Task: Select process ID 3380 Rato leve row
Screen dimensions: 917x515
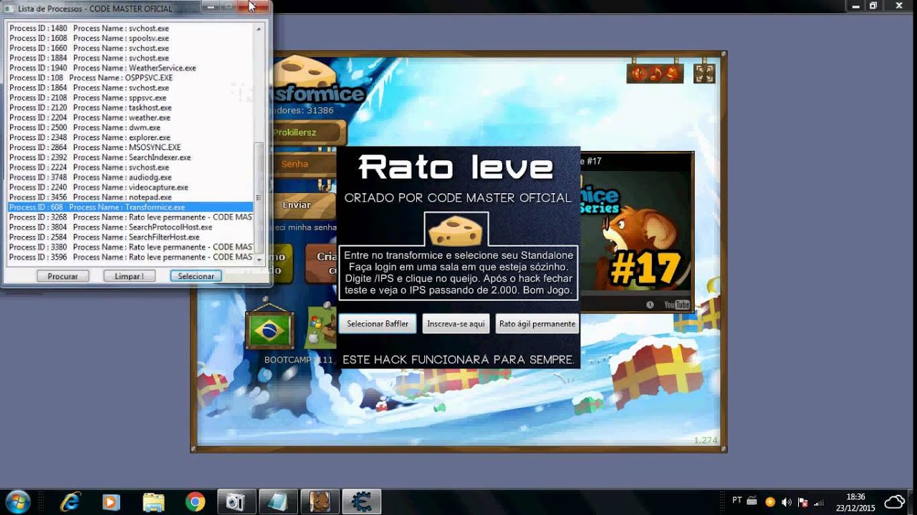Action: (x=130, y=247)
